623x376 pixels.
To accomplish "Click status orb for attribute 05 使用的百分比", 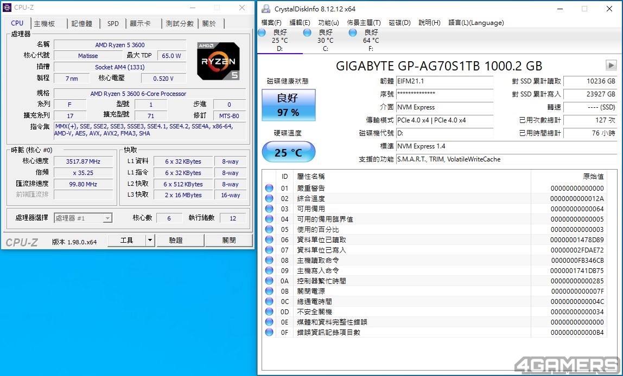I will (269, 229).
